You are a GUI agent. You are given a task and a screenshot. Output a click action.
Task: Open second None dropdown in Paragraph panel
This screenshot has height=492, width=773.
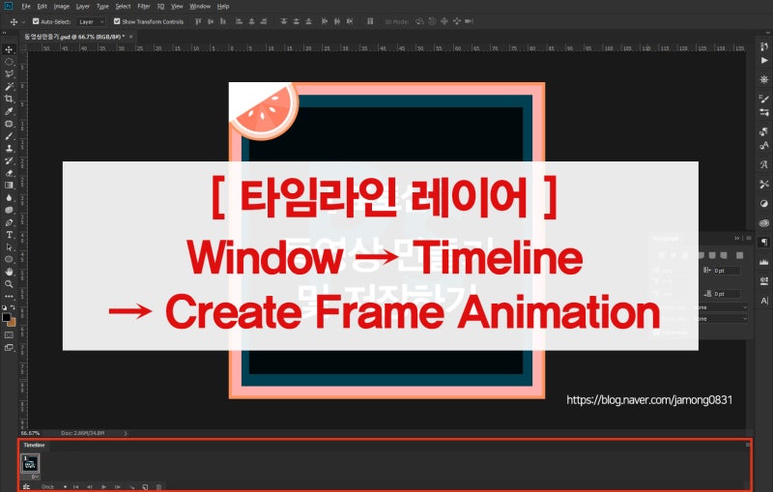tap(721, 319)
